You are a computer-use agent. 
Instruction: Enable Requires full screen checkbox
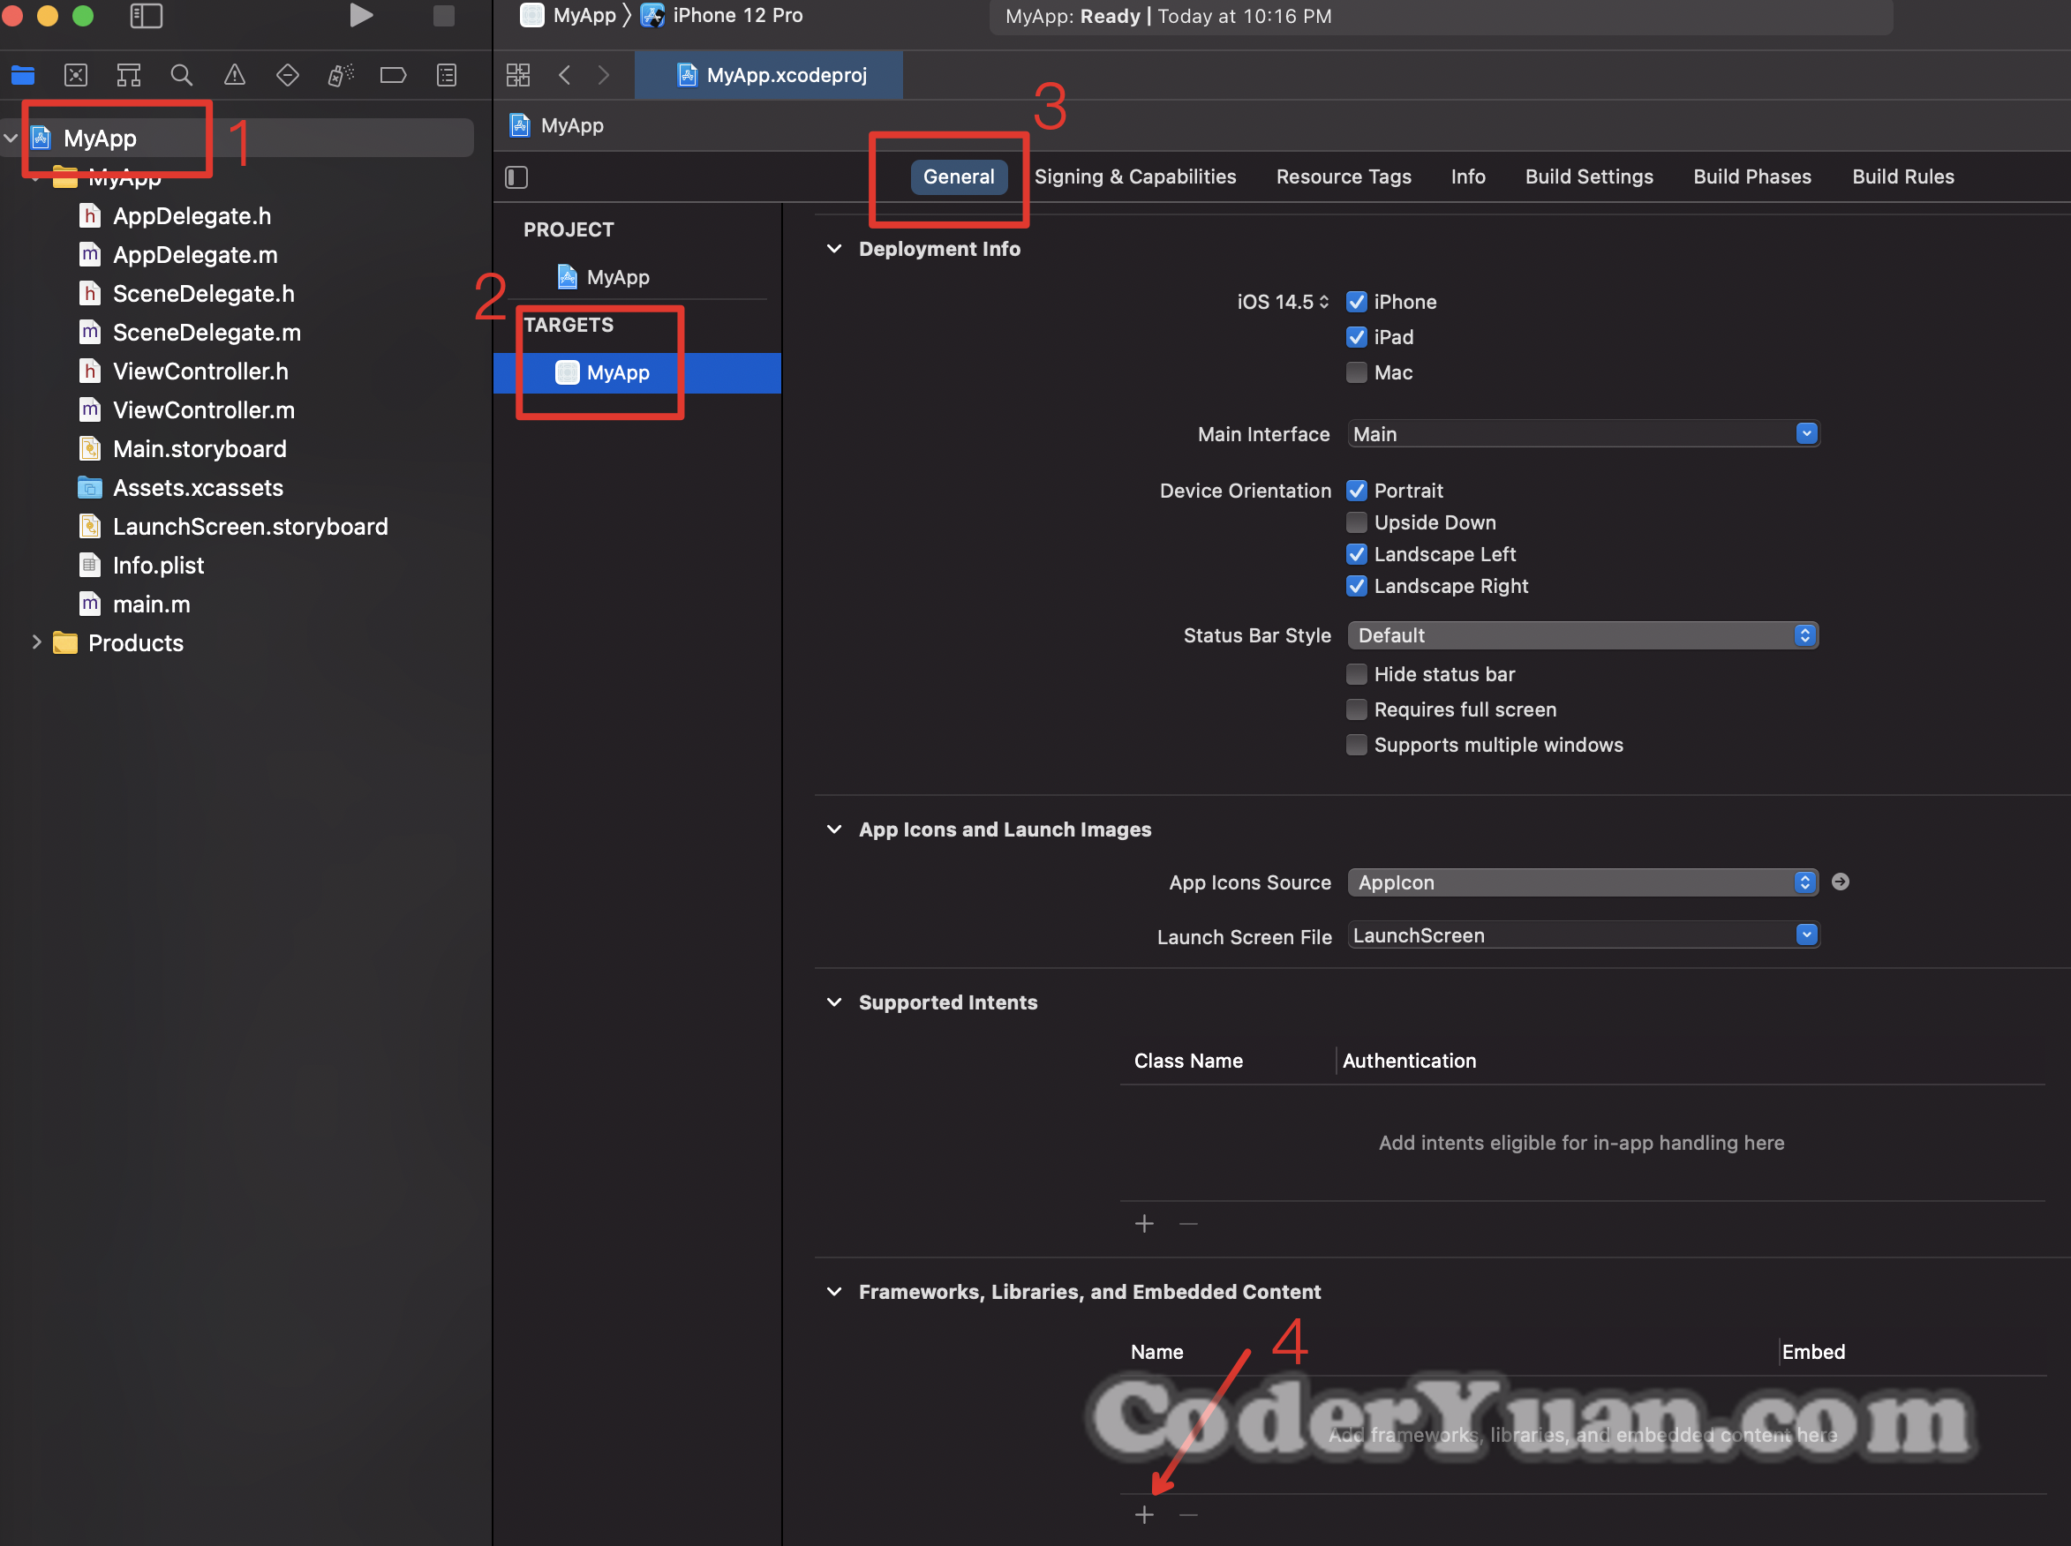(1356, 709)
